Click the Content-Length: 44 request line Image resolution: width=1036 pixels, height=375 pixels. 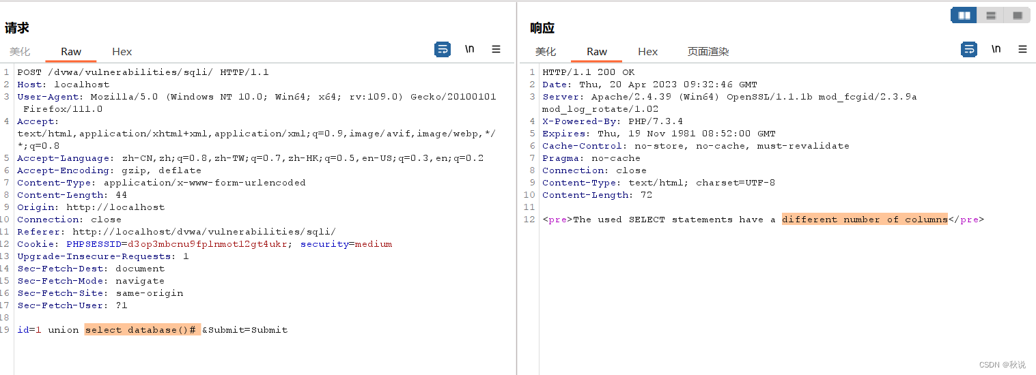point(72,195)
